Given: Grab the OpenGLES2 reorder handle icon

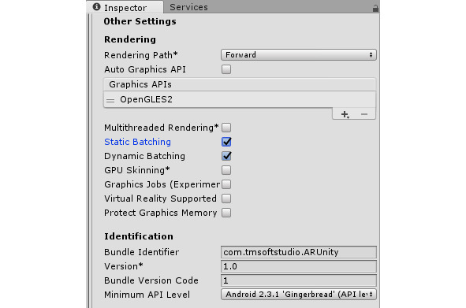Looking at the screenshot, I should tap(110, 100).
